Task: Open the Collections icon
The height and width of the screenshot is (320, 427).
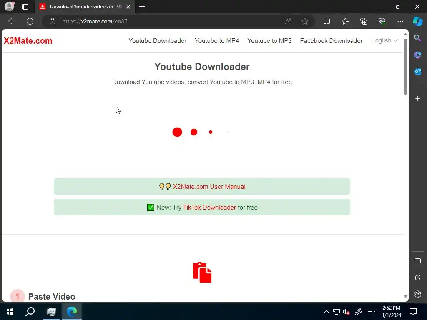Action: [x=364, y=21]
